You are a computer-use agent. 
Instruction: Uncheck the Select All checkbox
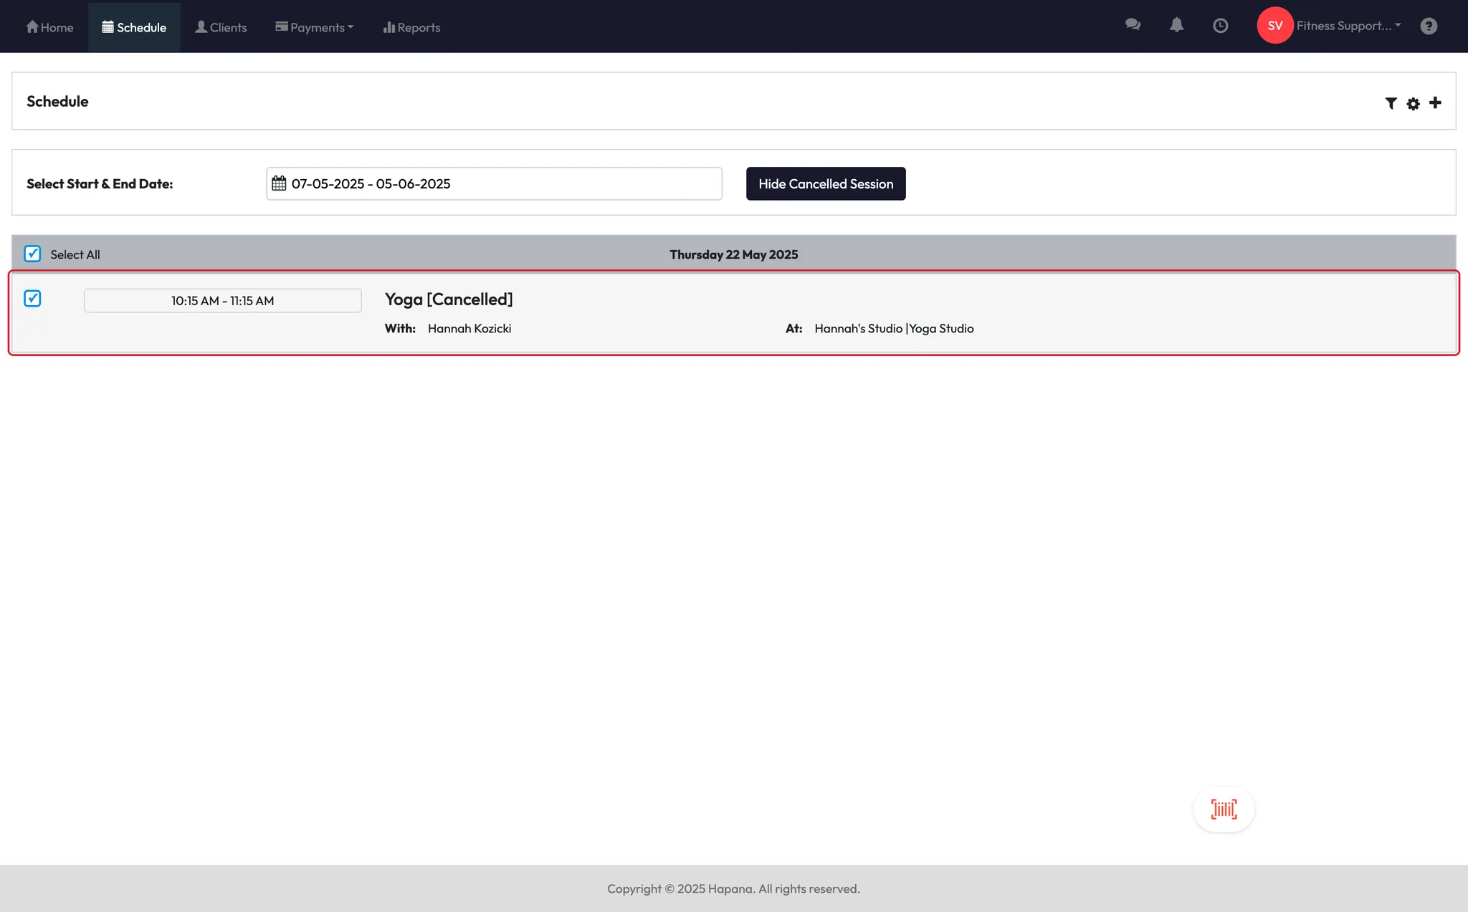(x=32, y=254)
